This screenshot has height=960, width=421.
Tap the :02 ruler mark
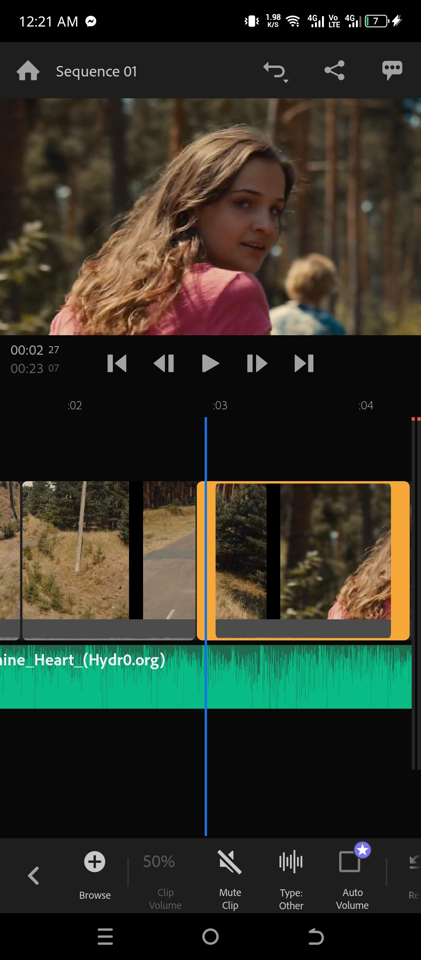pyautogui.click(x=74, y=405)
